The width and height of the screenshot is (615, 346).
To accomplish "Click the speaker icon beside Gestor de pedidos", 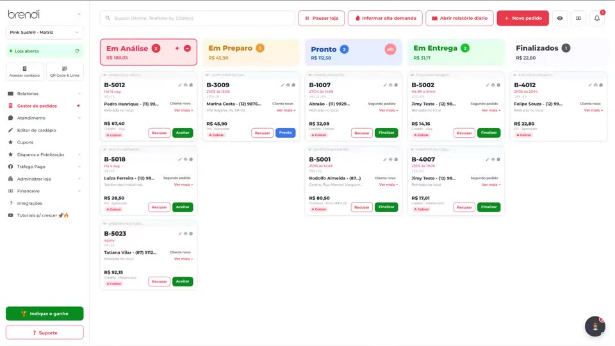I will point(78,106).
